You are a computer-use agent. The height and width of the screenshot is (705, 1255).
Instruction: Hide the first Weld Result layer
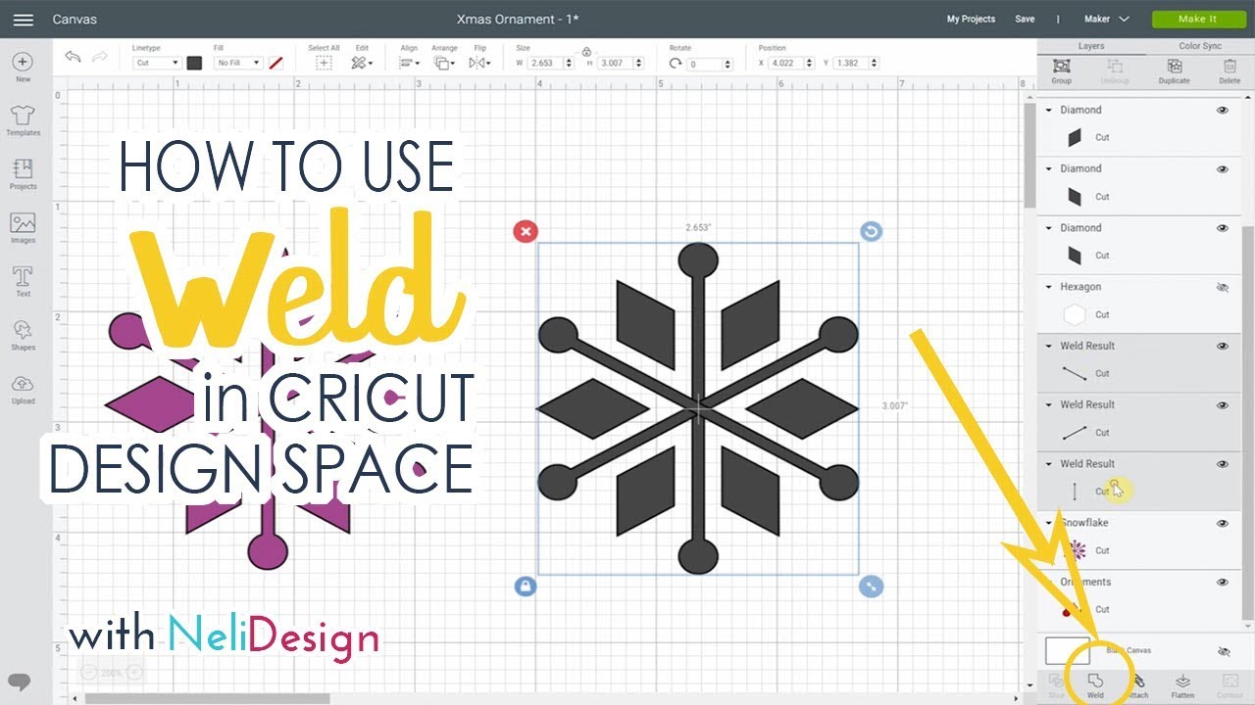click(1223, 347)
